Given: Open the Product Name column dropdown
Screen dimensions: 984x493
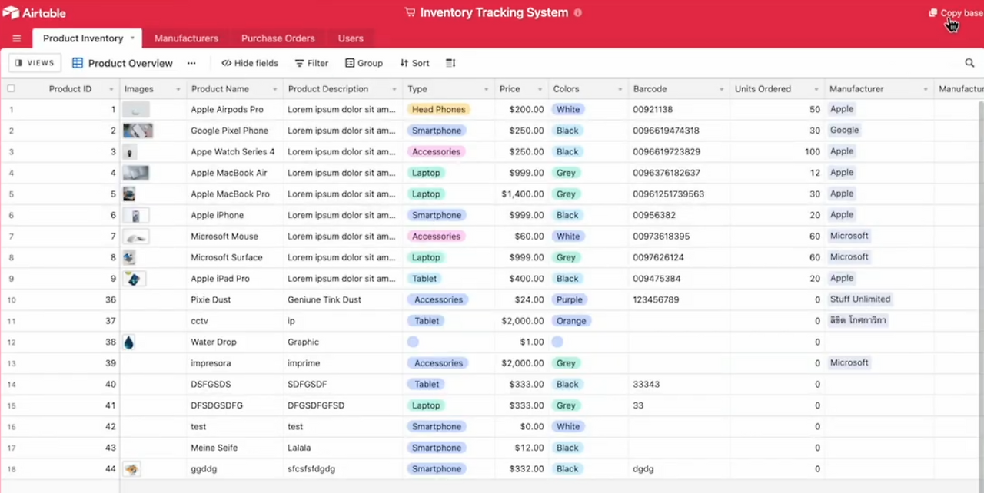Looking at the screenshot, I should (275, 89).
